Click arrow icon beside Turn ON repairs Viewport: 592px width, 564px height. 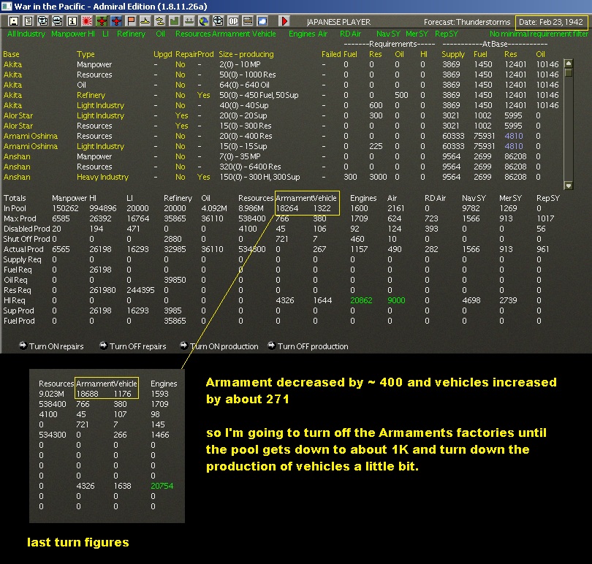[x=23, y=346]
